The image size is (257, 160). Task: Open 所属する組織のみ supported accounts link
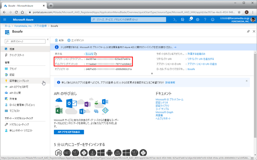(196, 54)
